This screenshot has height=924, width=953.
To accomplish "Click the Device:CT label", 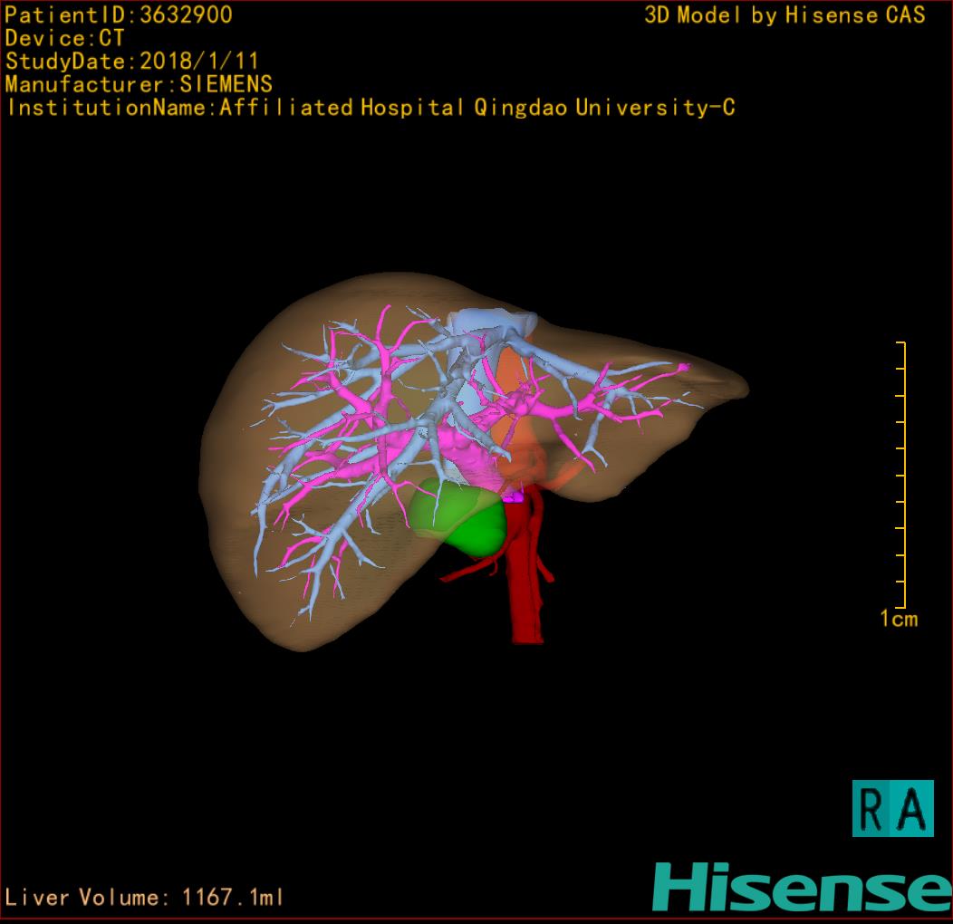I will [64, 38].
